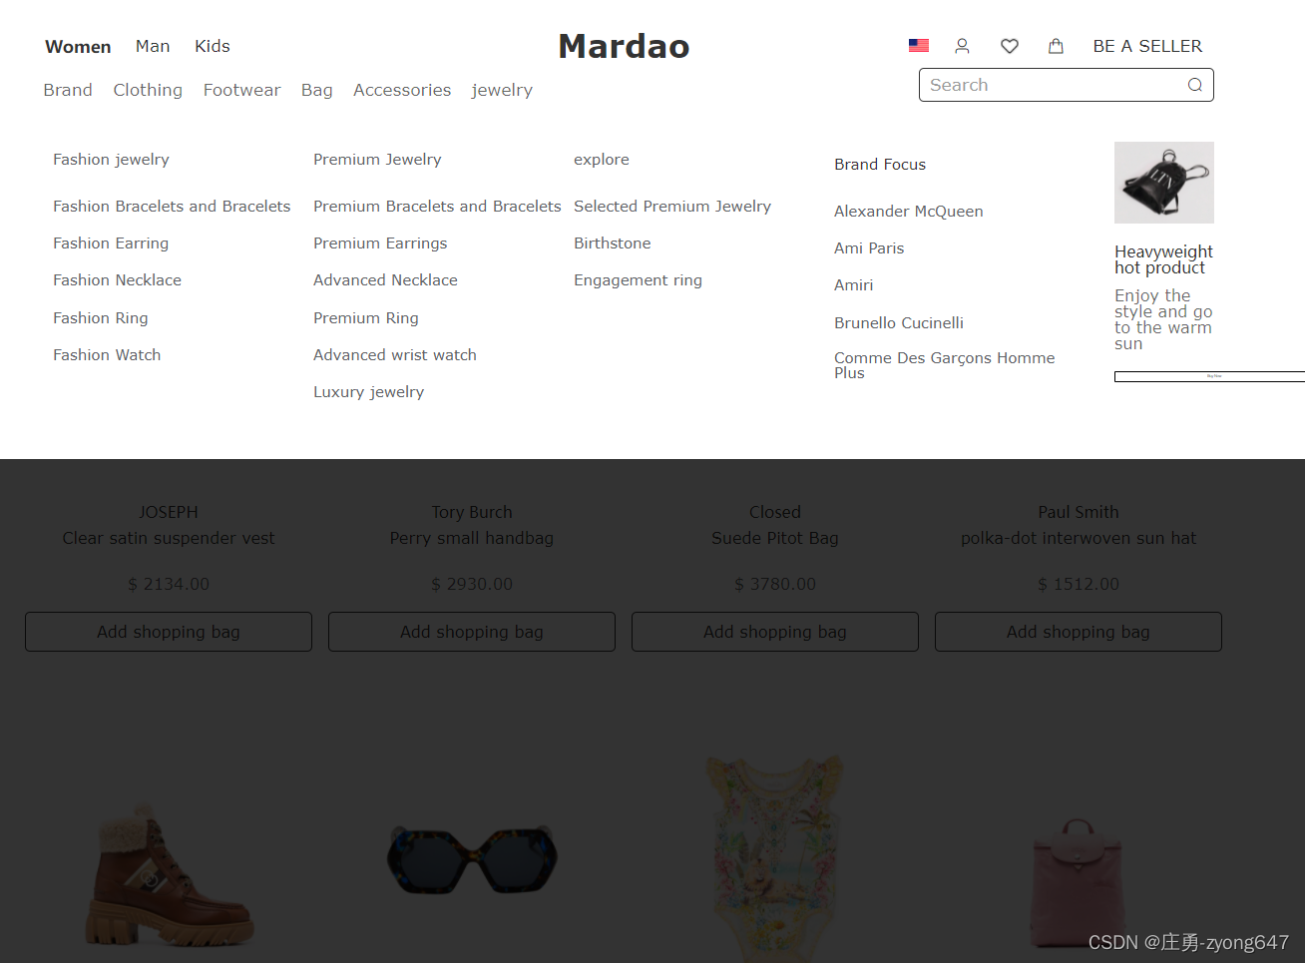The width and height of the screenshot is (1305, 963).
Task: Add Paul Smith sun hat to bag
Action: point(1079,632)
